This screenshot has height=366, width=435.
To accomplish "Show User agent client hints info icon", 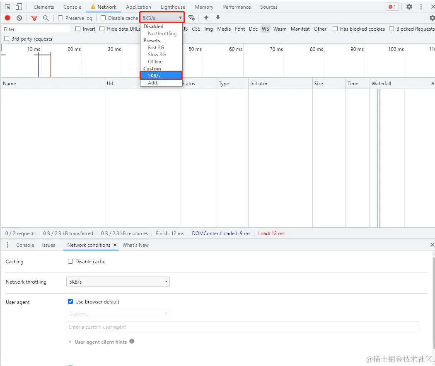I will [132, 341].
